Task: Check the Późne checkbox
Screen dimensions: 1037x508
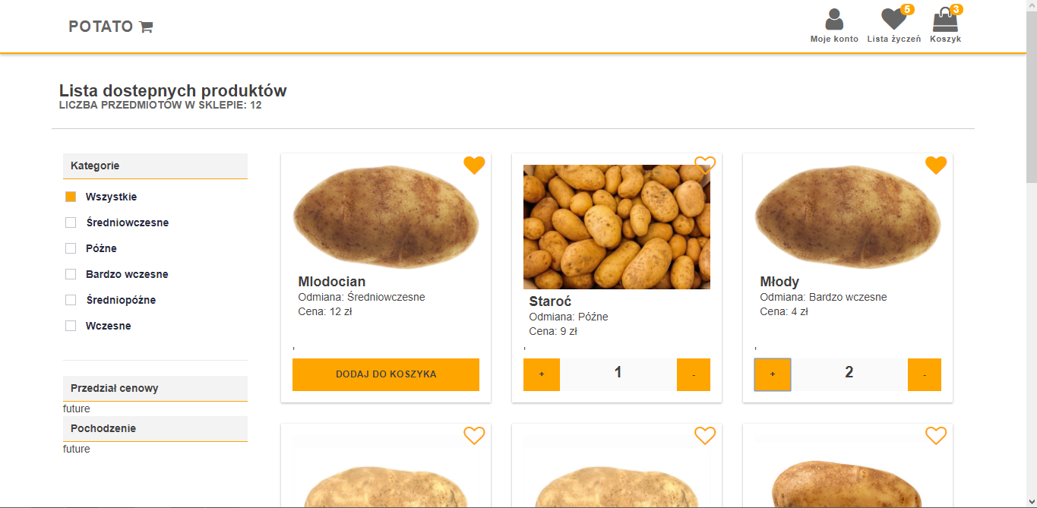Action: click(x=71, y=248)
